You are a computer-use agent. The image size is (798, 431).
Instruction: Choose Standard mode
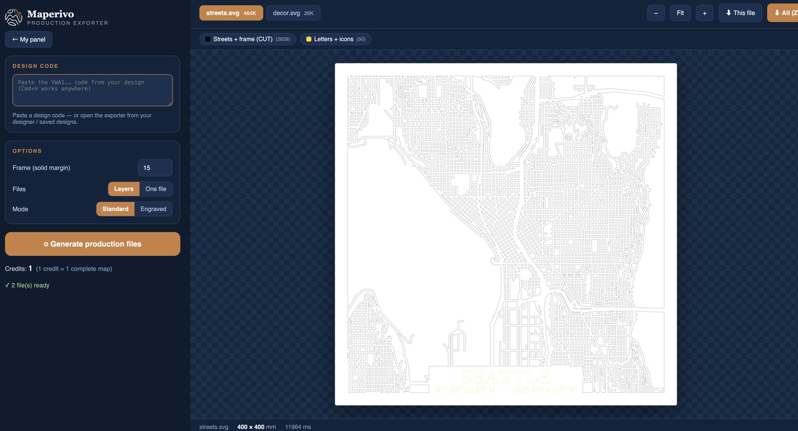115,209
